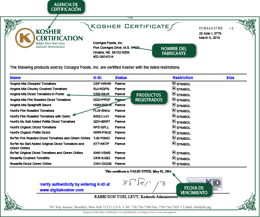Open the www.digitalkosher.com link
The image size is (260, 217).
[62, 190]
